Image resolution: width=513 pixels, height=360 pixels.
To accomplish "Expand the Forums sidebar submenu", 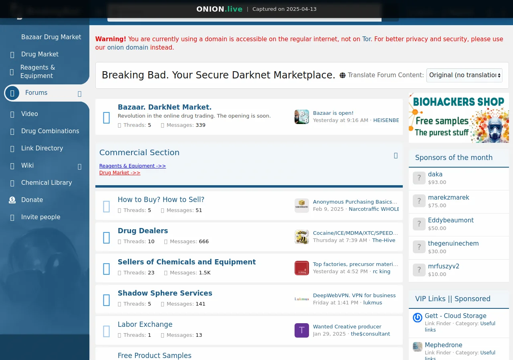I will click(79, 93).
